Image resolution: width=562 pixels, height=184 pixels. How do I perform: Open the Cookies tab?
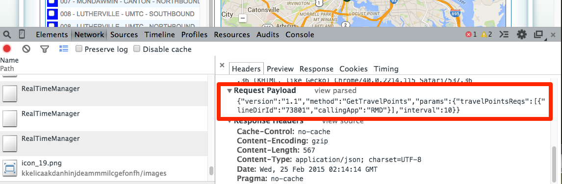(354, 69)
